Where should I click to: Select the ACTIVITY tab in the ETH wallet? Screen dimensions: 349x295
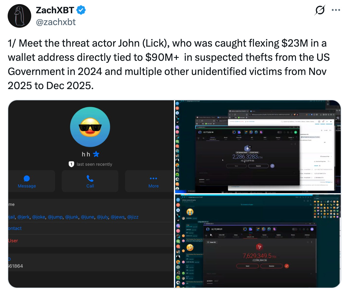coord(201,180)
